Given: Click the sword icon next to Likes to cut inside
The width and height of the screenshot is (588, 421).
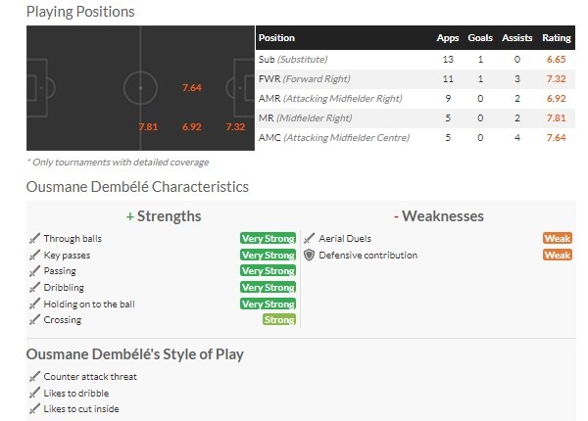Looking at the screenshot, I should 34,408.
